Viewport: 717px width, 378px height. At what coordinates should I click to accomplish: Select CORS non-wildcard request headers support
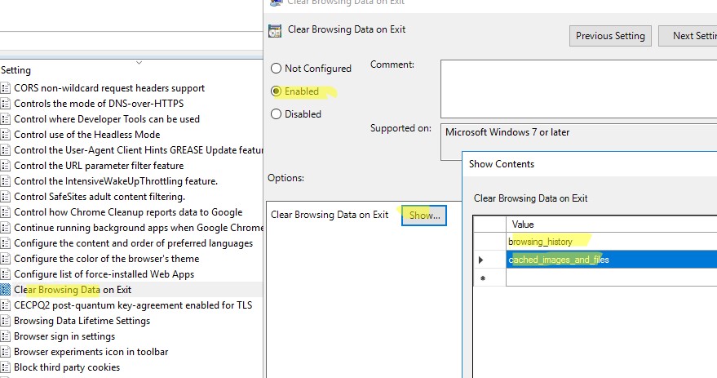tap(109, 88)
